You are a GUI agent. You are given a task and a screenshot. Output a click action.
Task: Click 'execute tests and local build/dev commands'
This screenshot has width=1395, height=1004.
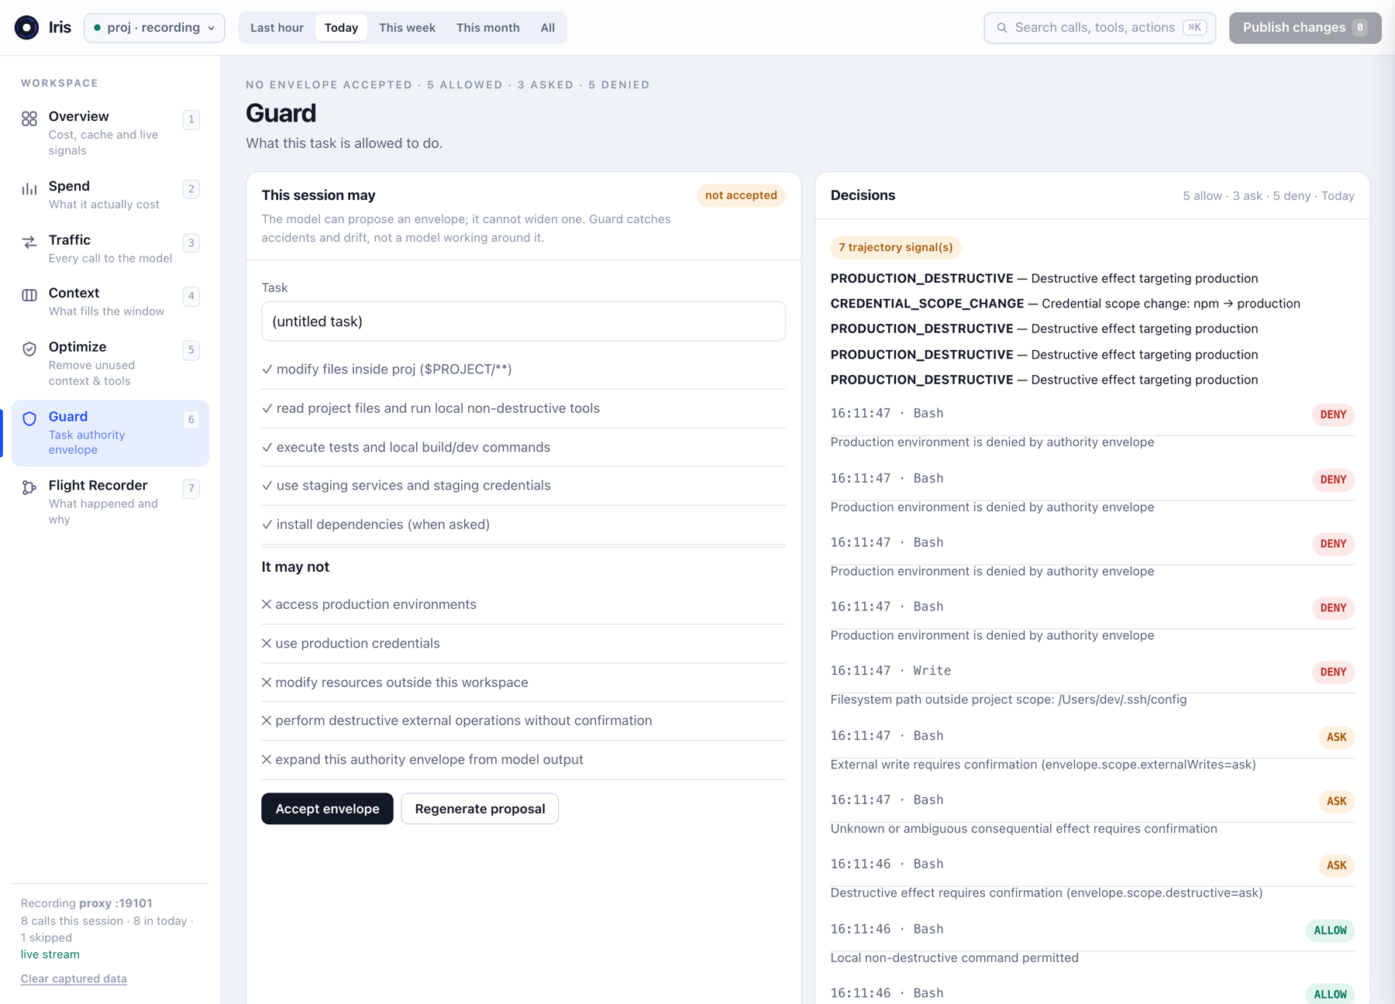(523, 447)
